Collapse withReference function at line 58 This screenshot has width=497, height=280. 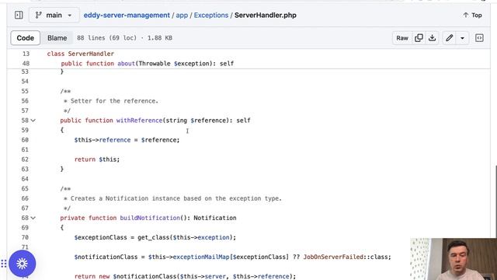[33, 121]
